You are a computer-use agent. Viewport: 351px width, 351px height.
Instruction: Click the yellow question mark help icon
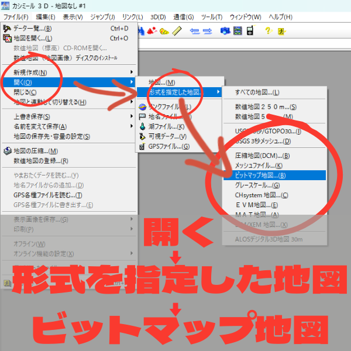click(267, 30)
